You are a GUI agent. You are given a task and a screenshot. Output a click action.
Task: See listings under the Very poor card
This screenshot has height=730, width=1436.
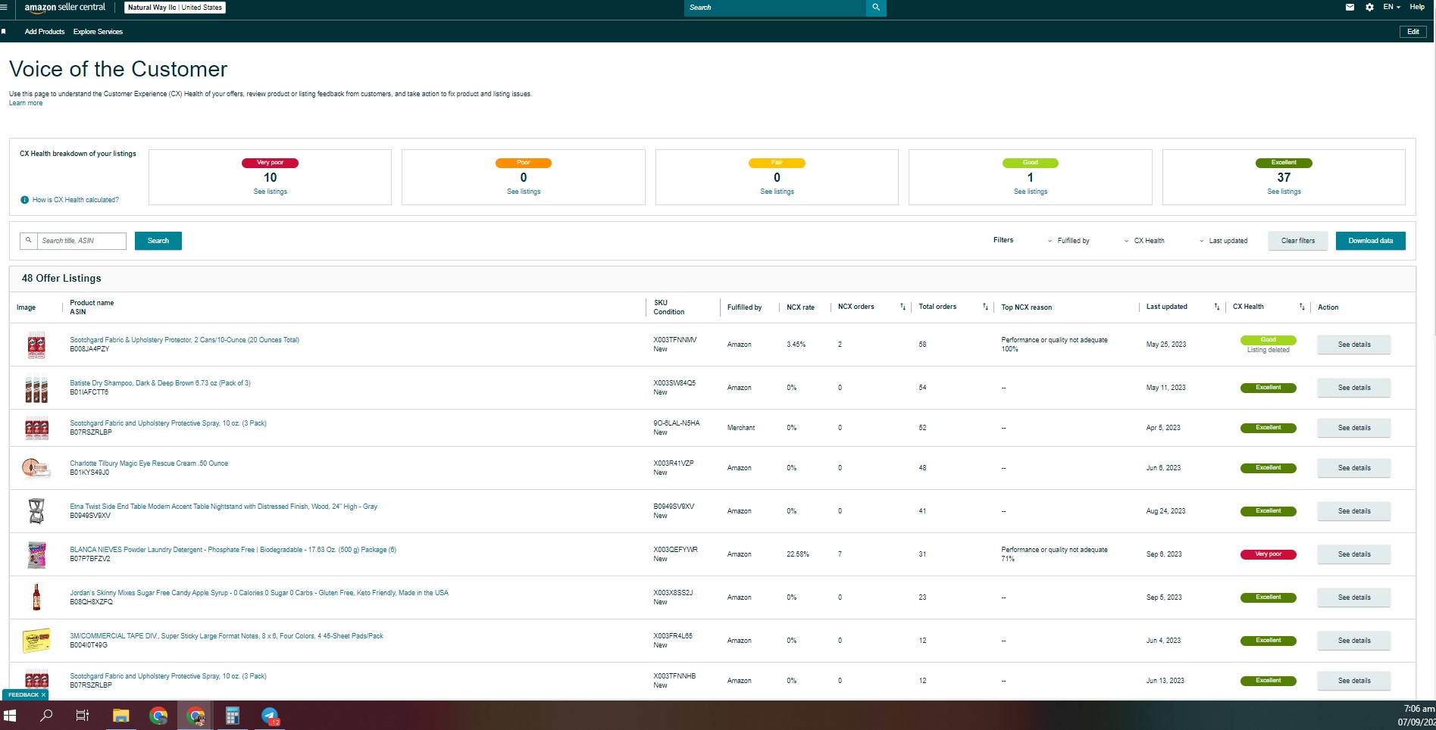click(x=271, y=192)
